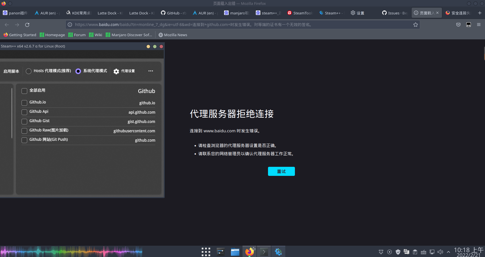
Task: Check the Github Api checkbox
Action: (x=24, y=112)
